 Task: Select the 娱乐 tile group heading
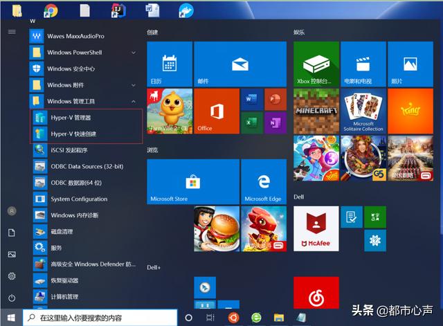(x=298, y=33)
